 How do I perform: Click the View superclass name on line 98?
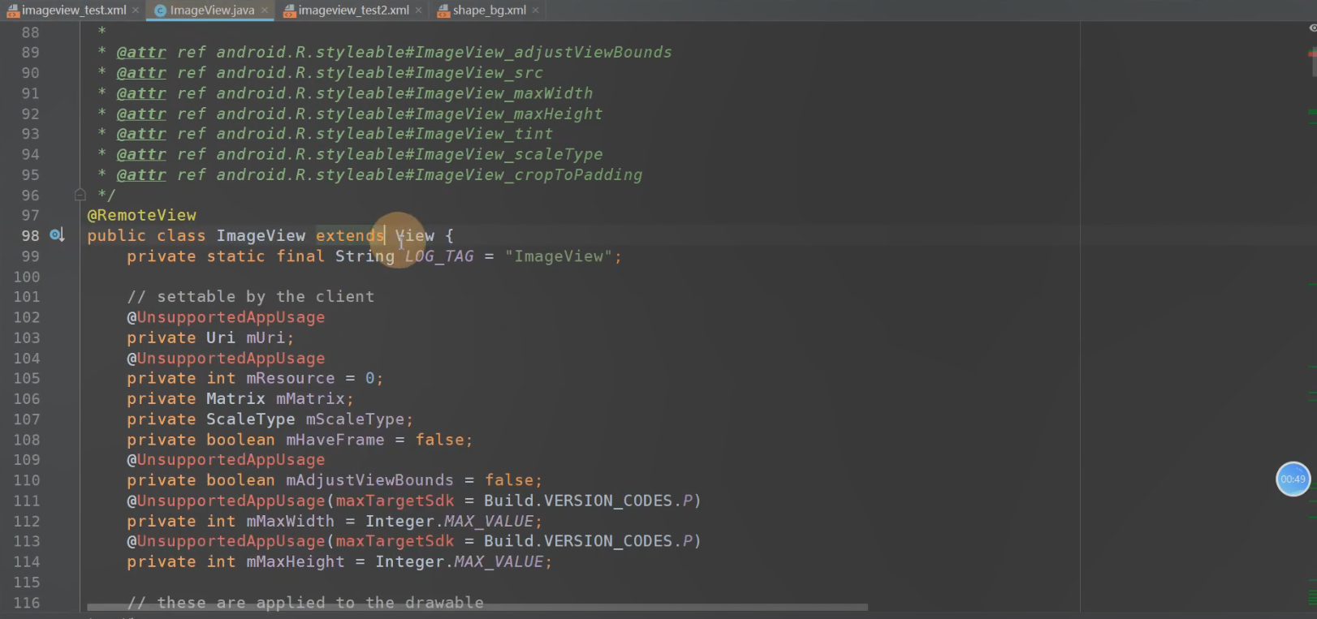click(415, 235)
